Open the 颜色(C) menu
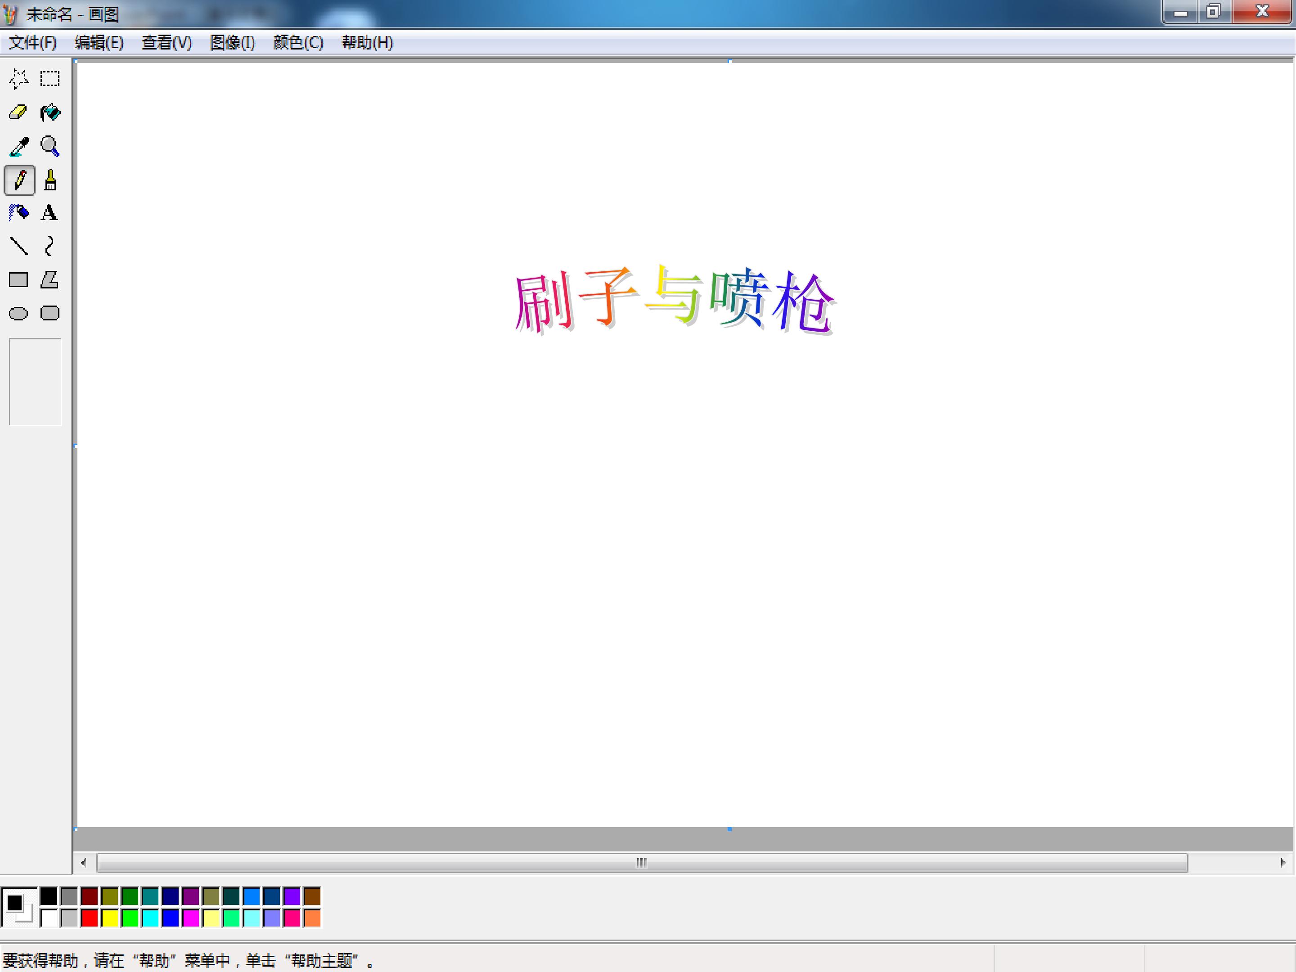The height and width of the screenshot is (972, 1296). click(x=298, y=43)
